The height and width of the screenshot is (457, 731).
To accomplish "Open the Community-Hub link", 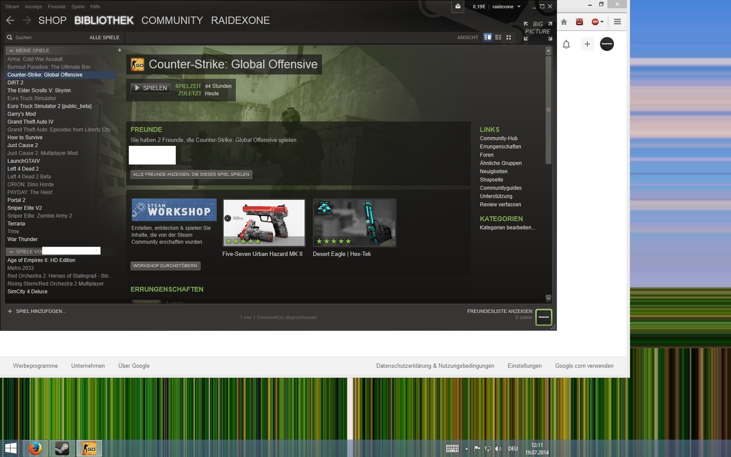I will (499, 139).
